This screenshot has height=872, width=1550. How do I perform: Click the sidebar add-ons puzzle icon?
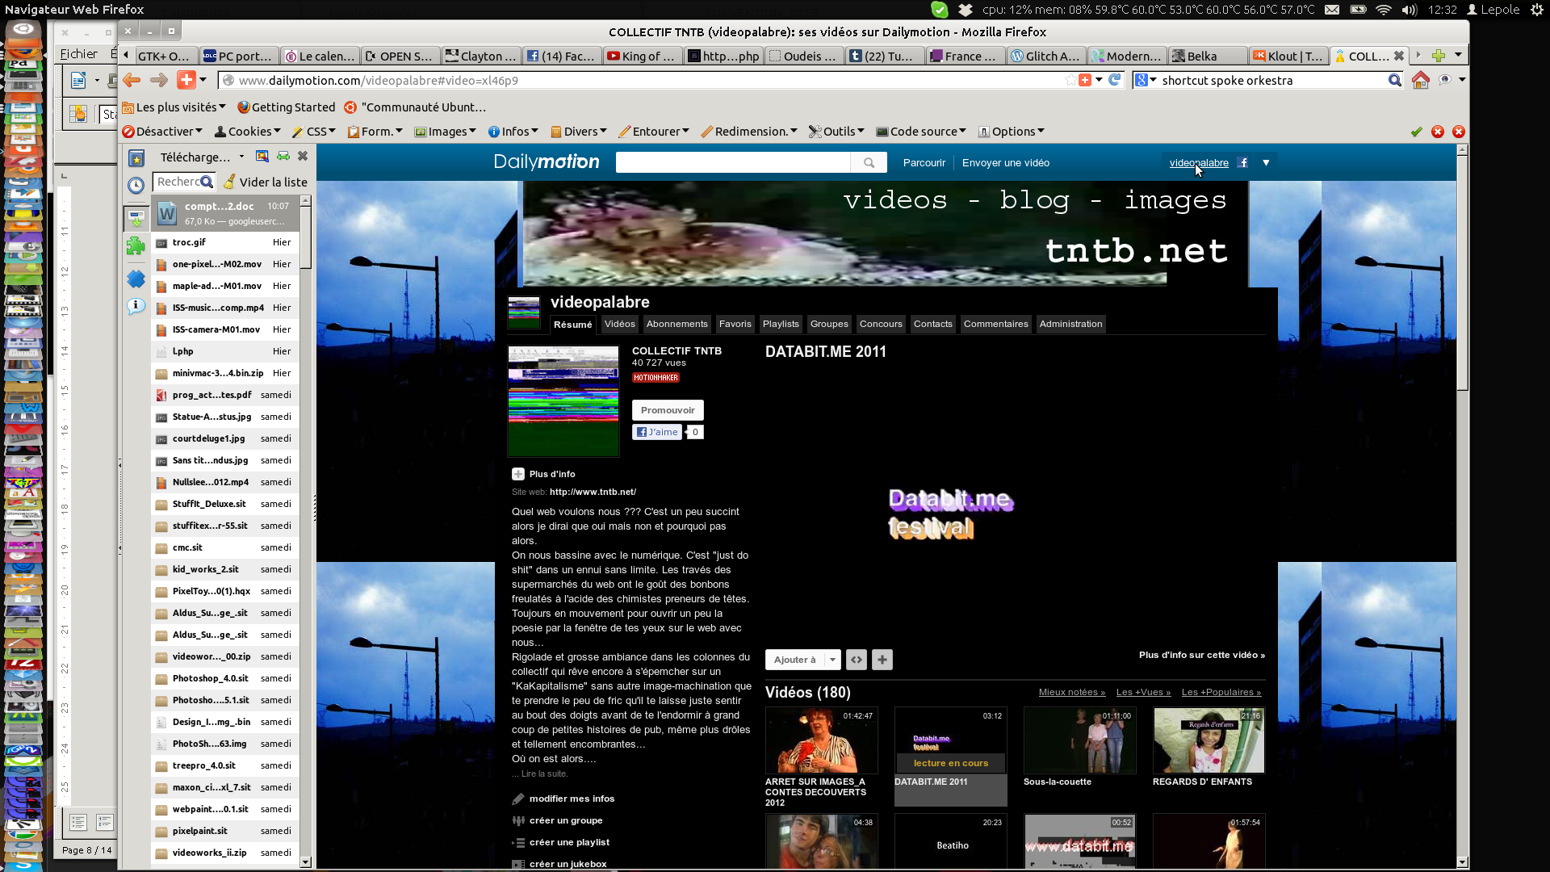(136, 246)
